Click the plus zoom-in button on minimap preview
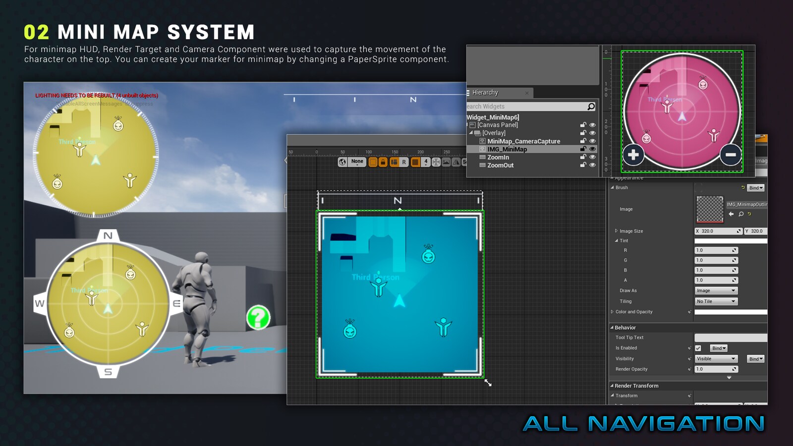 (x=633, y=155)
